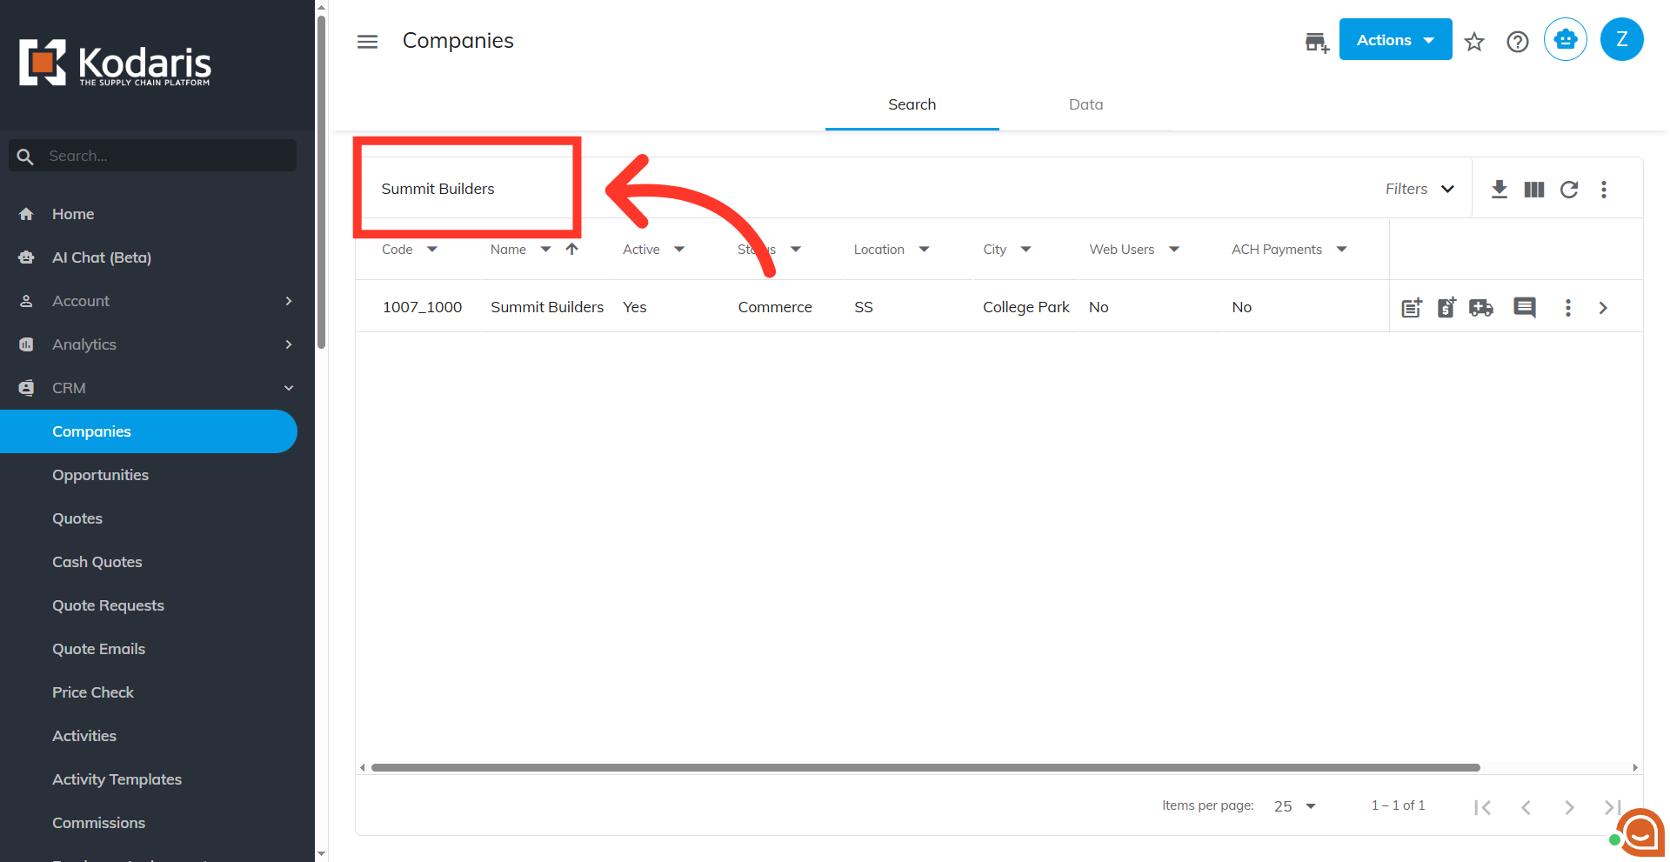Go to first page of results
Image resolution: width=1670 pixels, height=862 pixels.
1482,807
